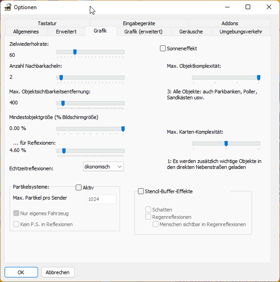Switch to the Tastatur tab

click(x=47, y=23)
